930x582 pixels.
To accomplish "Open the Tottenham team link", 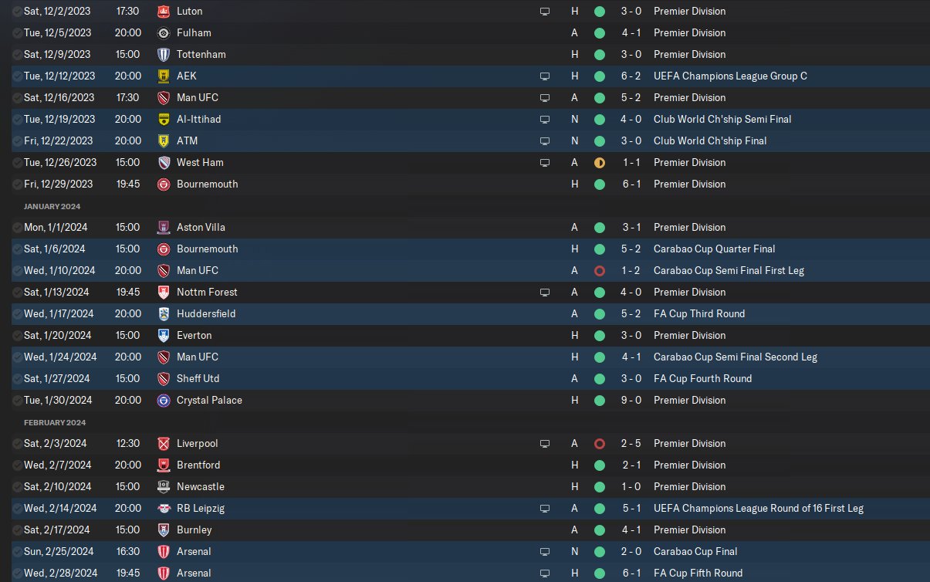I will (x=201, y=55).
